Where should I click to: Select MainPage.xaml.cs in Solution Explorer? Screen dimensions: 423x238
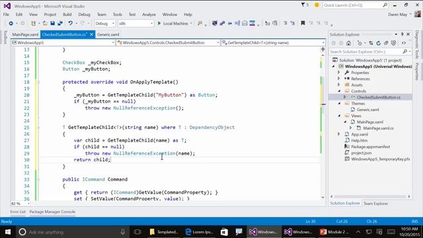pyautogui.click(x=378, y=128)
